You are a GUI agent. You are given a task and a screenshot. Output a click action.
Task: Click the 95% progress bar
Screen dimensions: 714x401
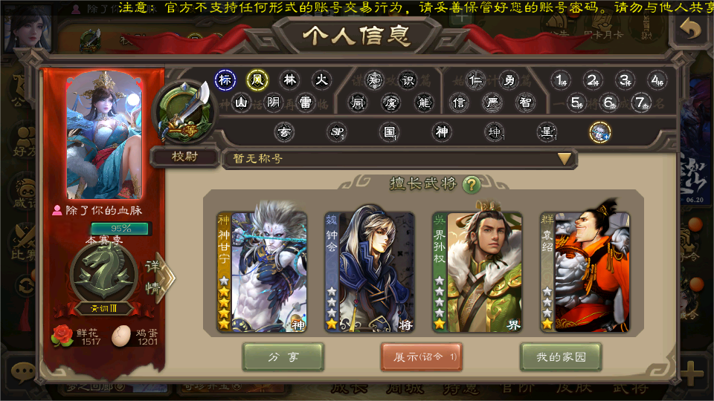click(120, 228)
